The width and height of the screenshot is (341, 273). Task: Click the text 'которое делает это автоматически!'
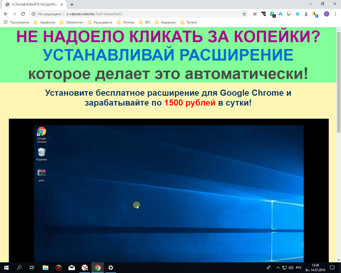pyautogui.click(x=168, y=74)
